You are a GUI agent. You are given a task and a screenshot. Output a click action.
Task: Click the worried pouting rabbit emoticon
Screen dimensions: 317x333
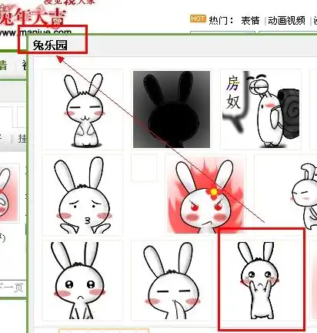click(82, 195)
